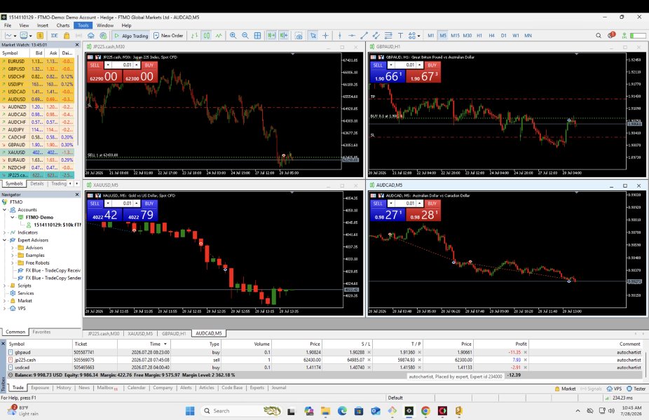The width and height of the screenshot is (649, 420).
Task: Open the Tester button in status bar
Action: (636, 388)
